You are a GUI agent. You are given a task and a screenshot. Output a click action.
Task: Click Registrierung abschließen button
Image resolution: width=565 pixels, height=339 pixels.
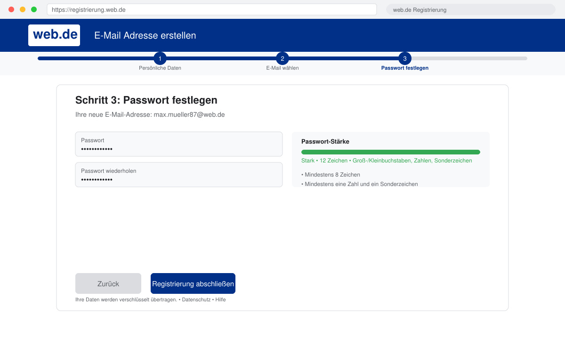pos(193,283)
